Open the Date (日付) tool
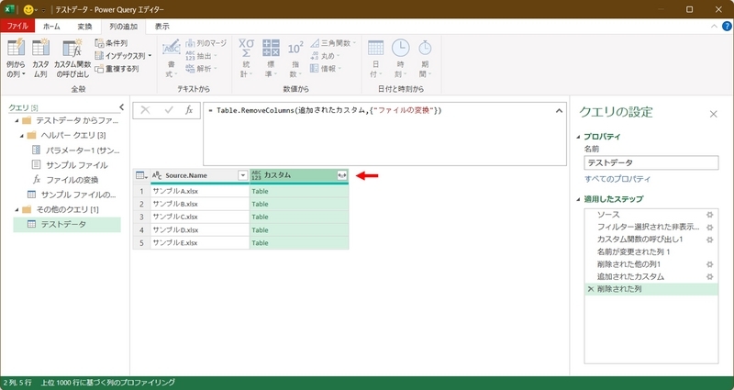734x390 pixels. [x=375, y=59]
